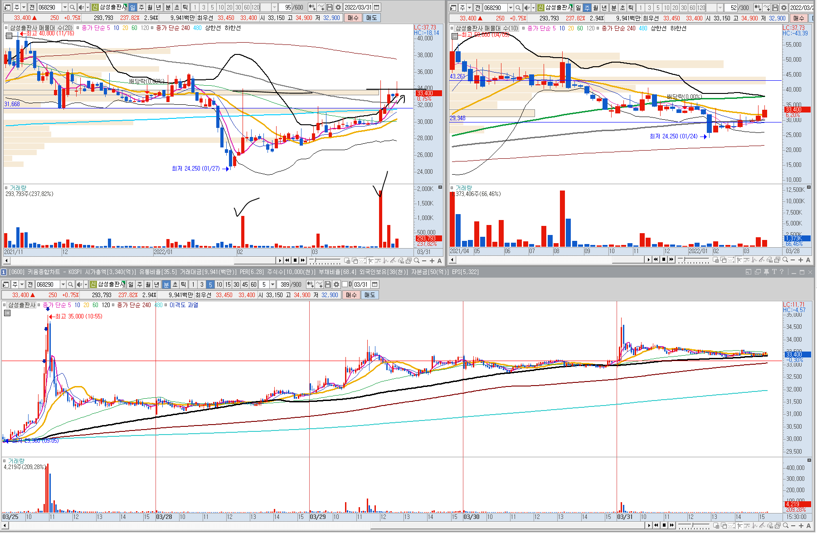Image resolution: width=817 pixels, height=533 pixels.
Task: Click 매수 buy button in bottom chart
Action: pyautogui.click(x=351, y=295)
